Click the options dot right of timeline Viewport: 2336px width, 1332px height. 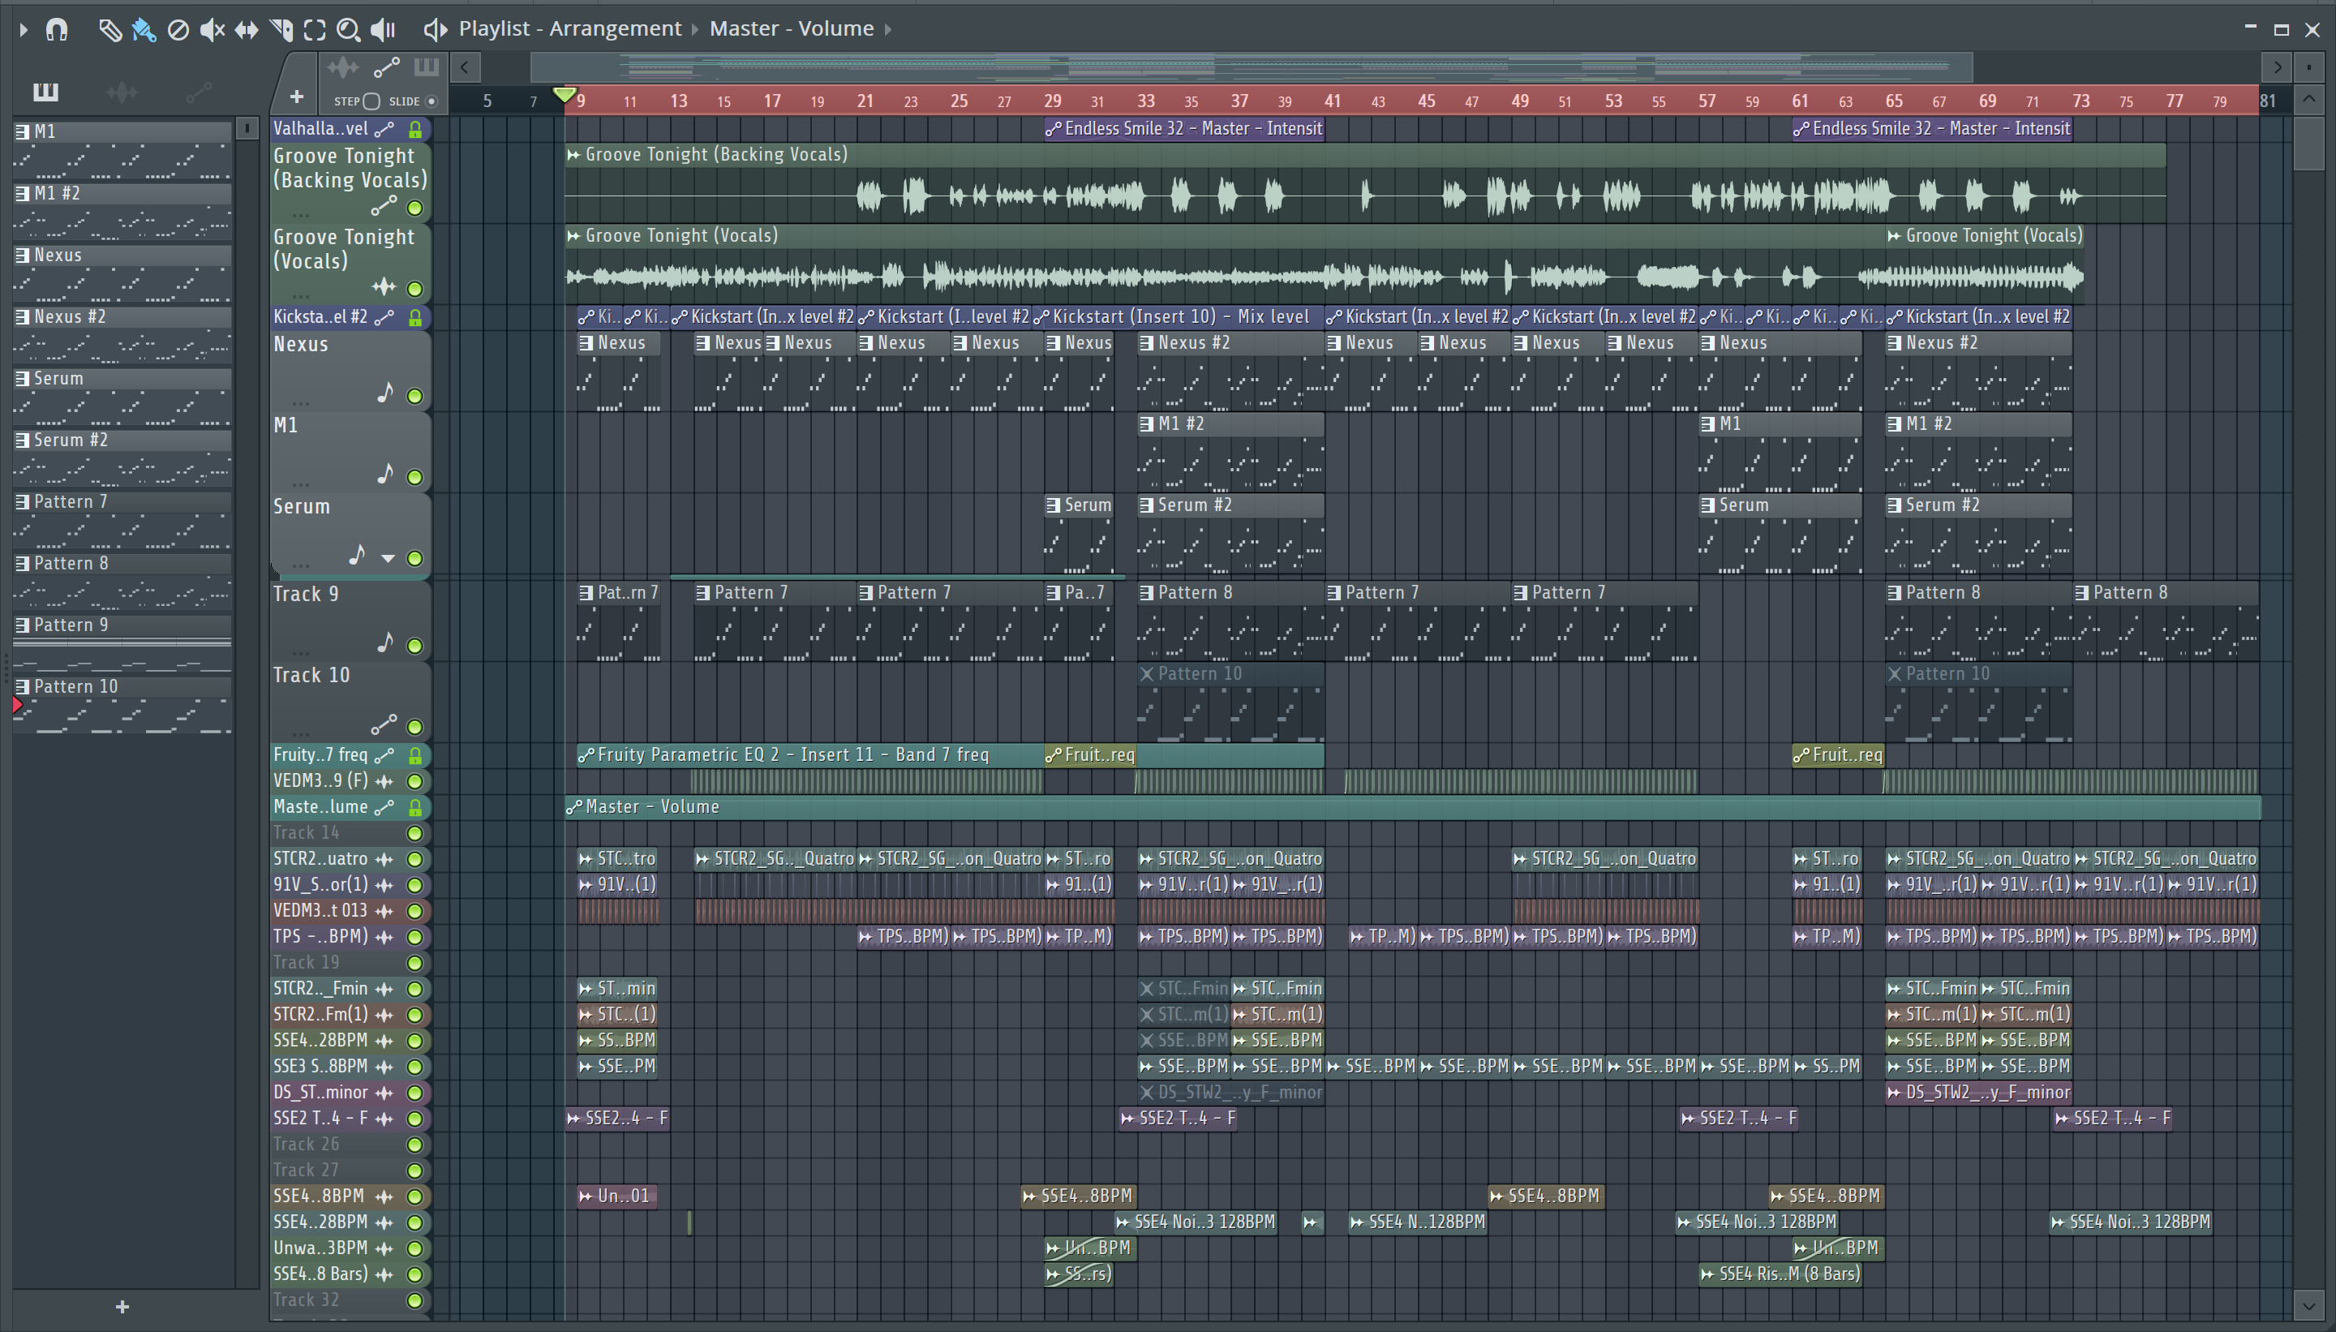(2309, 67)
